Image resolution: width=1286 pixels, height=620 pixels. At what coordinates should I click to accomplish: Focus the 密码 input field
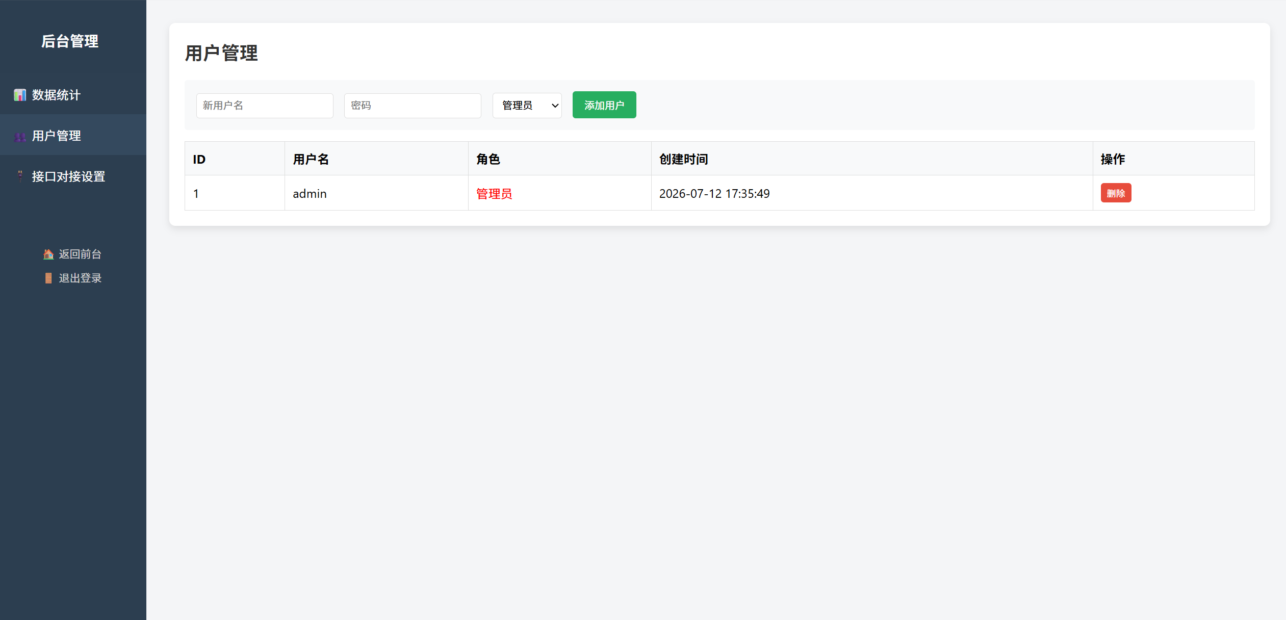pyautogui.click(x=413, y=106)
